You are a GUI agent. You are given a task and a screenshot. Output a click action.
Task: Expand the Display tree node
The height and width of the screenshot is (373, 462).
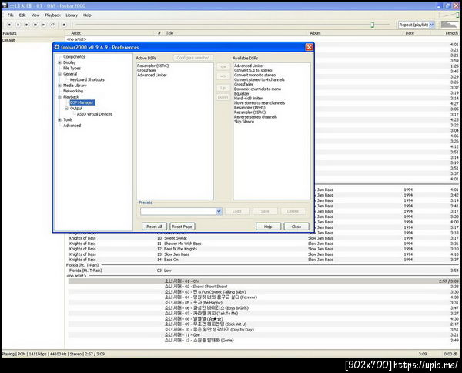(59, 62)
